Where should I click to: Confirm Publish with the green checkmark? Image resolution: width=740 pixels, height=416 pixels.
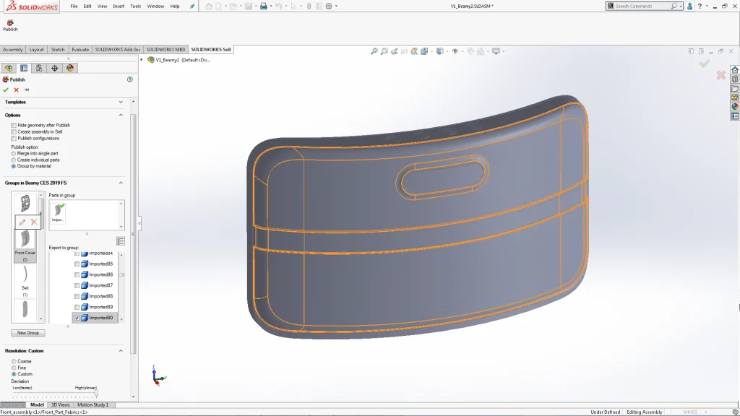[6, 90]
